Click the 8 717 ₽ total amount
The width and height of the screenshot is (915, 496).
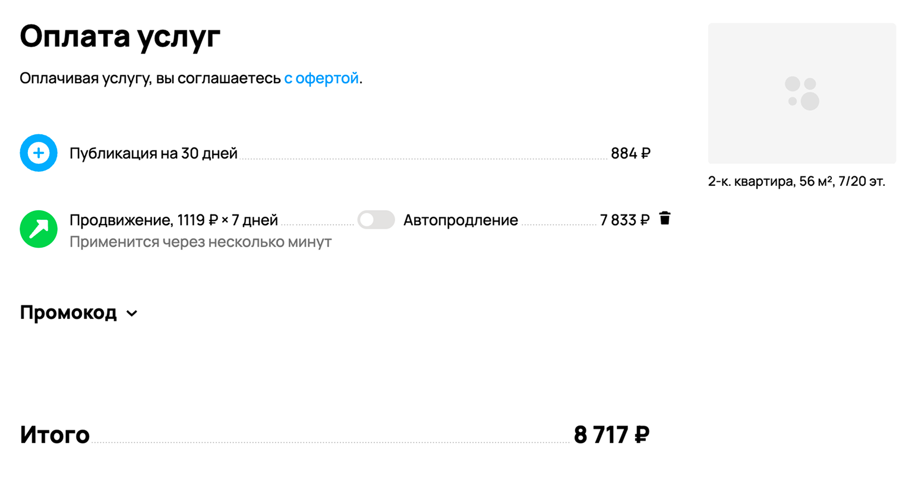pos(611,435)
